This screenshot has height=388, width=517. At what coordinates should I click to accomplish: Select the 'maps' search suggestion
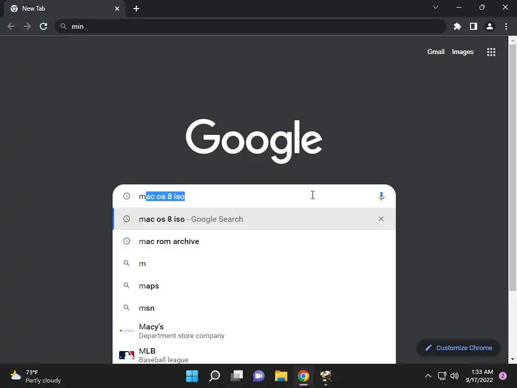(254, 286)
